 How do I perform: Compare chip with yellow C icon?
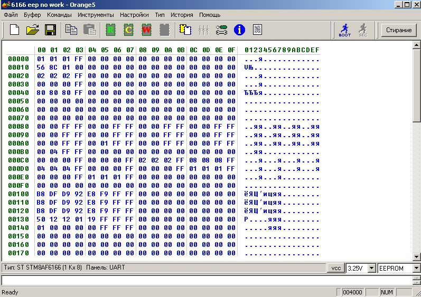click(x=128, y=30)
